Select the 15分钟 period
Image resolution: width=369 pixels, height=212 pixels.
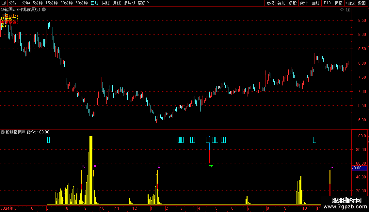[52, 3]
